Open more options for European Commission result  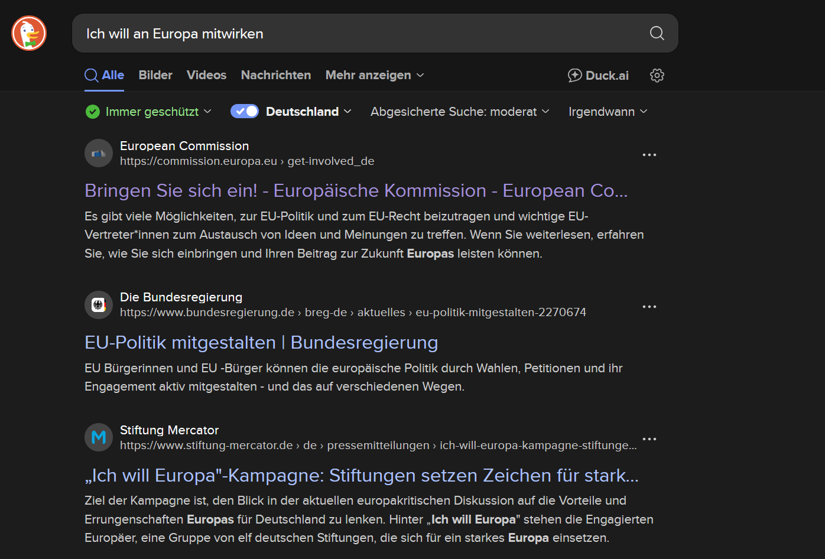pos(649,155)
